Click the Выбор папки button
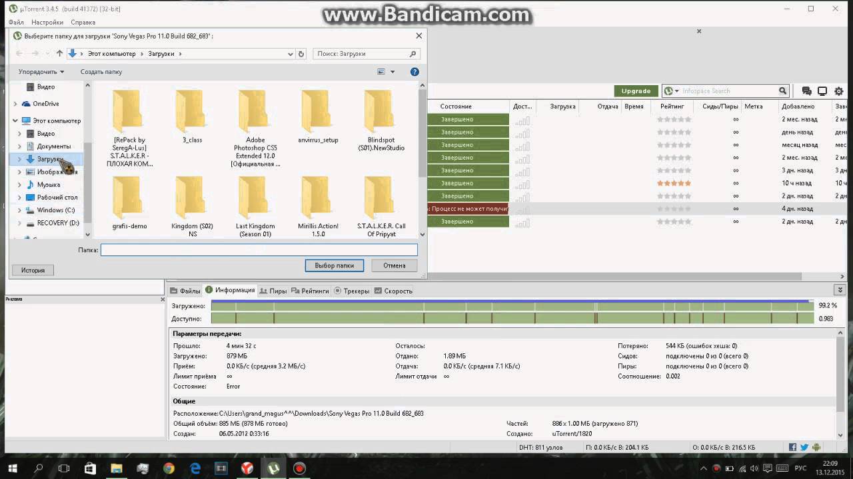The height and width of the screenshot is (479, 853). click(x=335, y=265)
